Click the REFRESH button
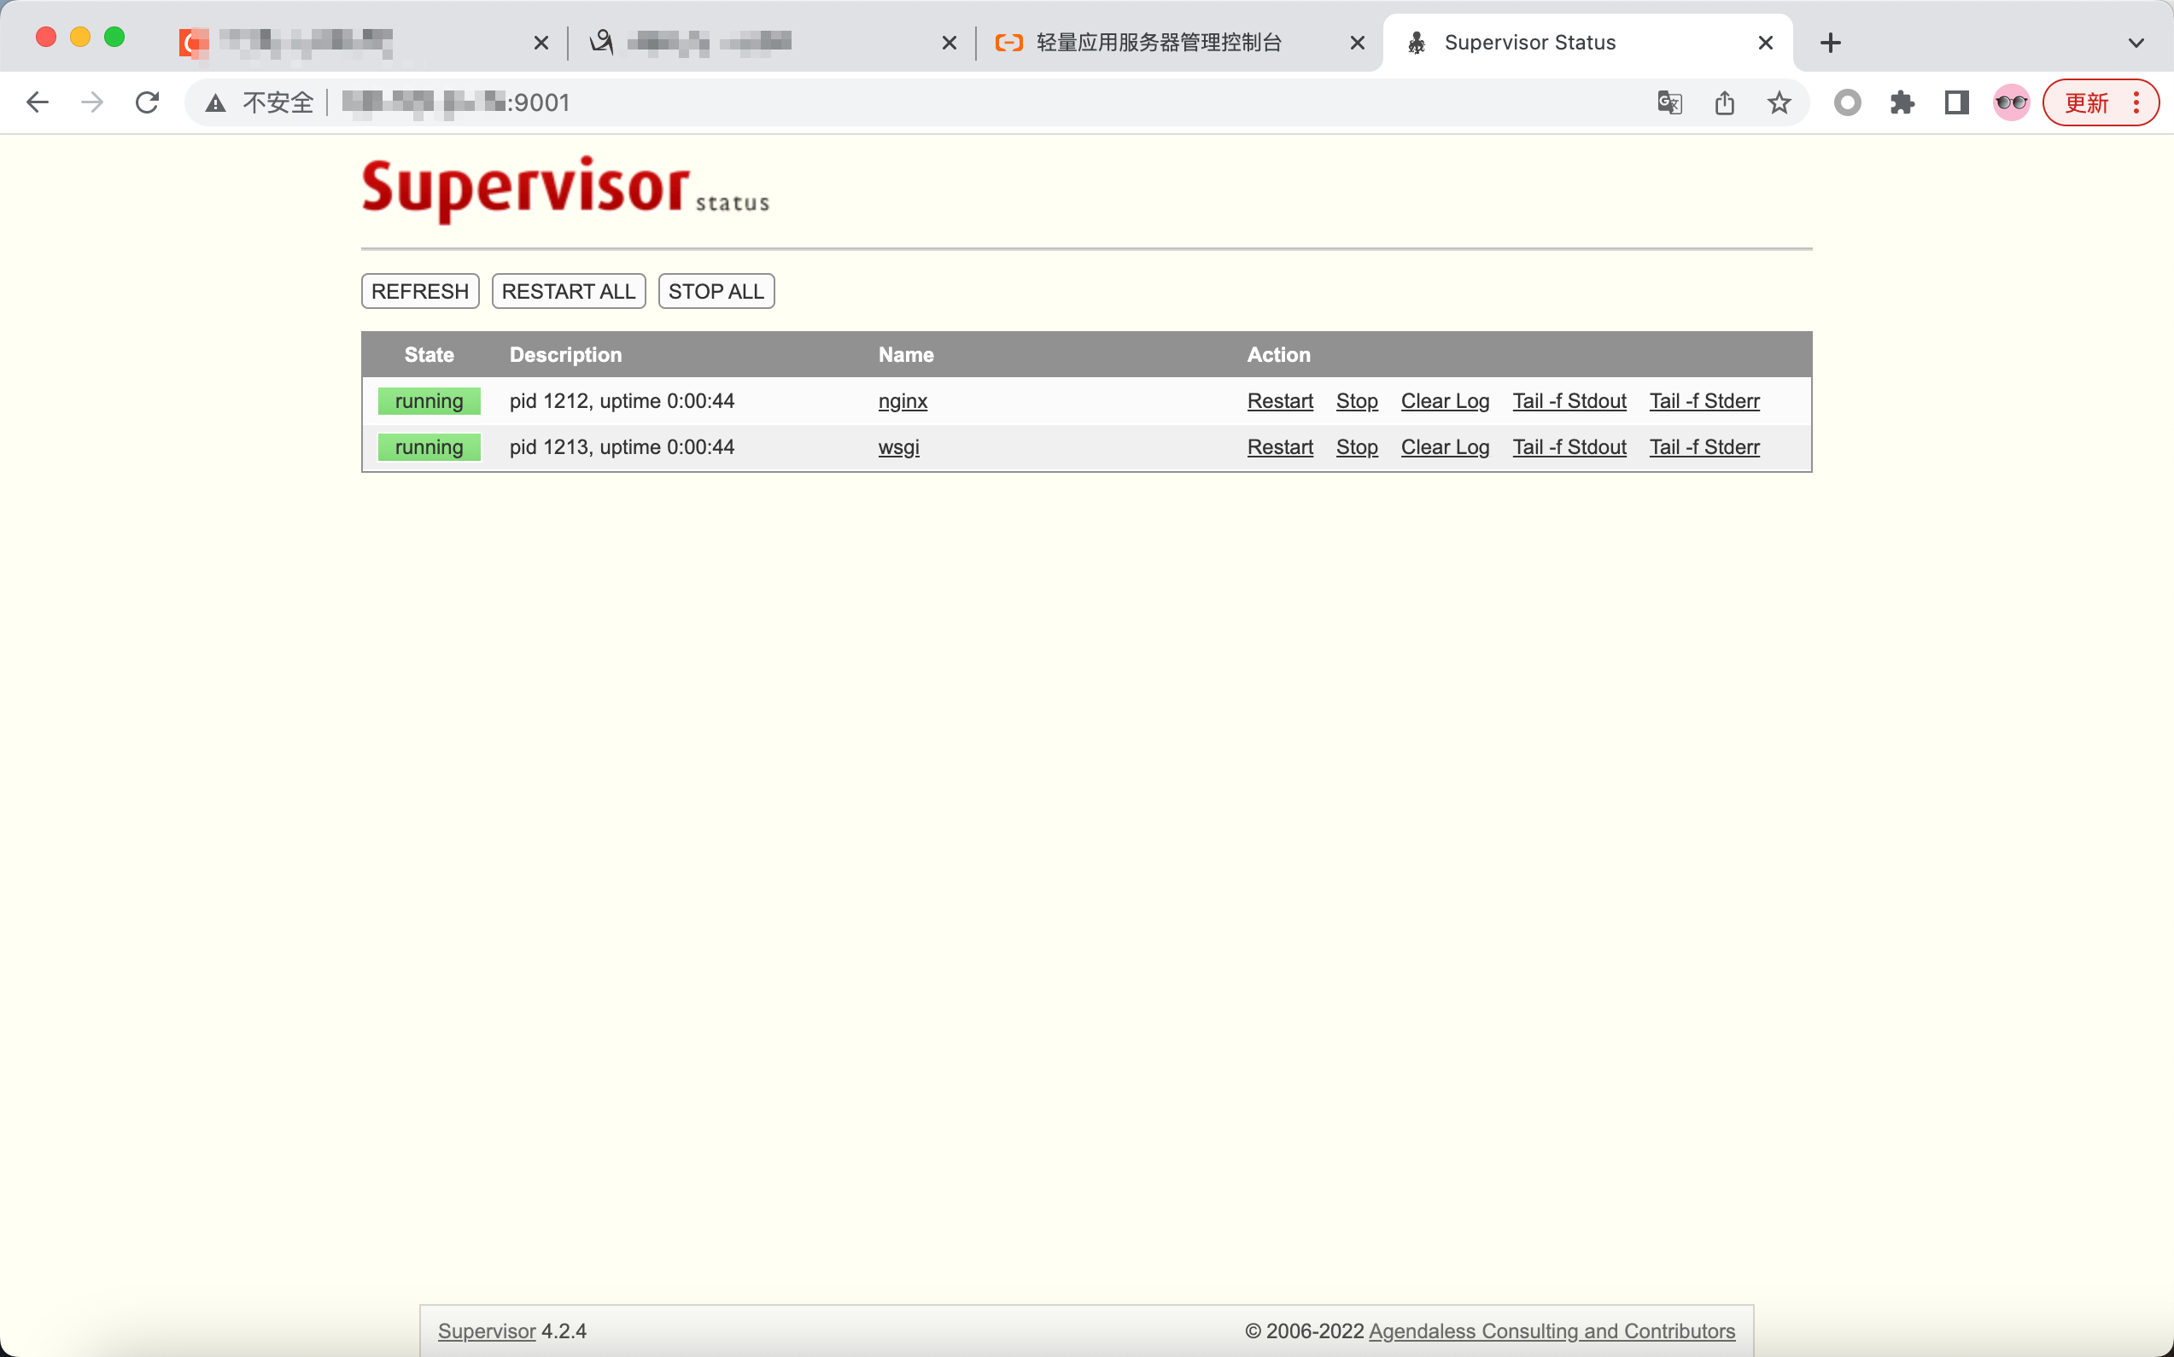 tap(419, 291)
